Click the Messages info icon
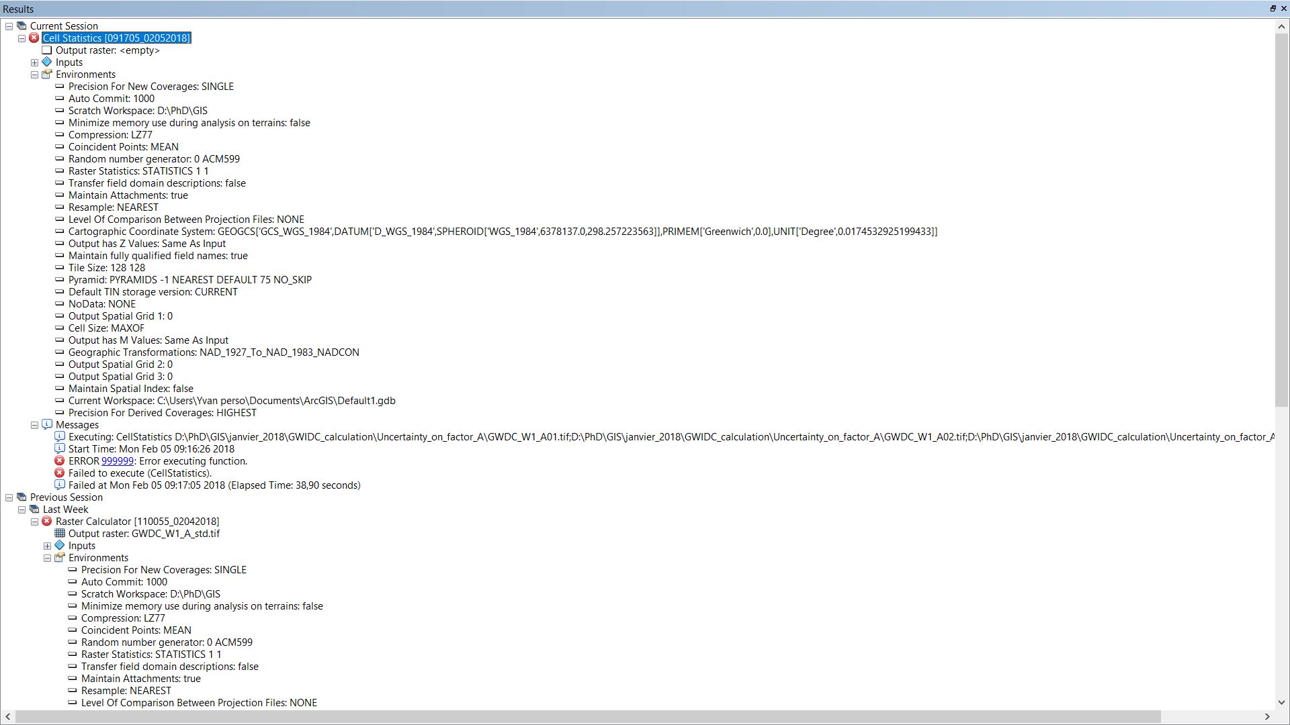 pyautogui.click(x=47, y=425)
